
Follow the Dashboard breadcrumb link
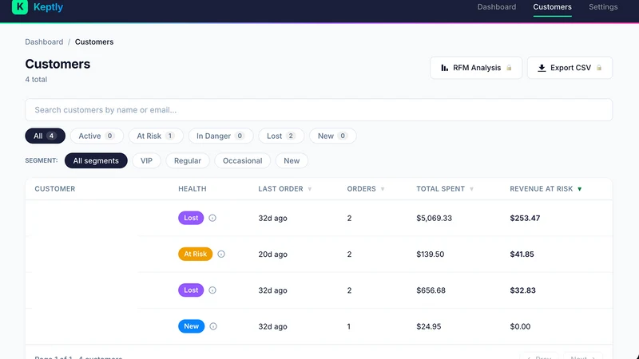click(44, 42)
